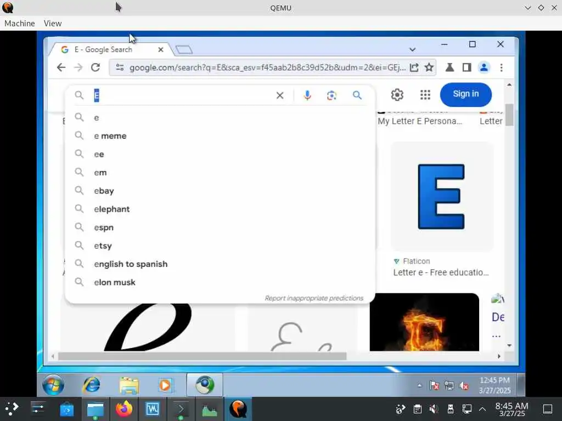Viewport: 562px width, 421px height.
Task: Click the horizontal scrollbar left arrow
Action: point(53,356)
